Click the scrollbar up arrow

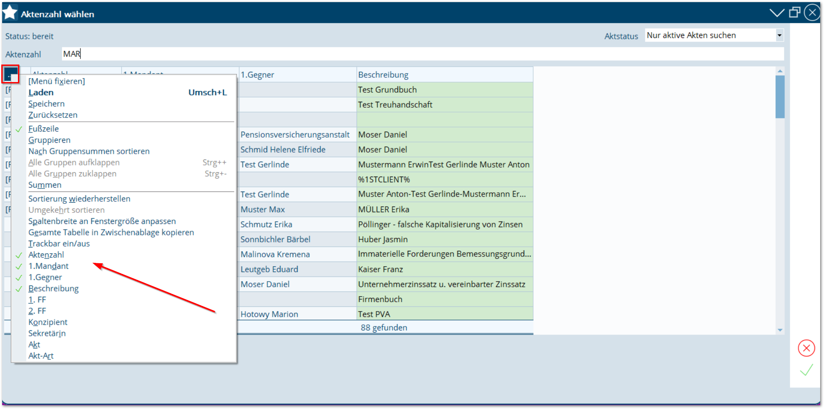tap(780, 71)
